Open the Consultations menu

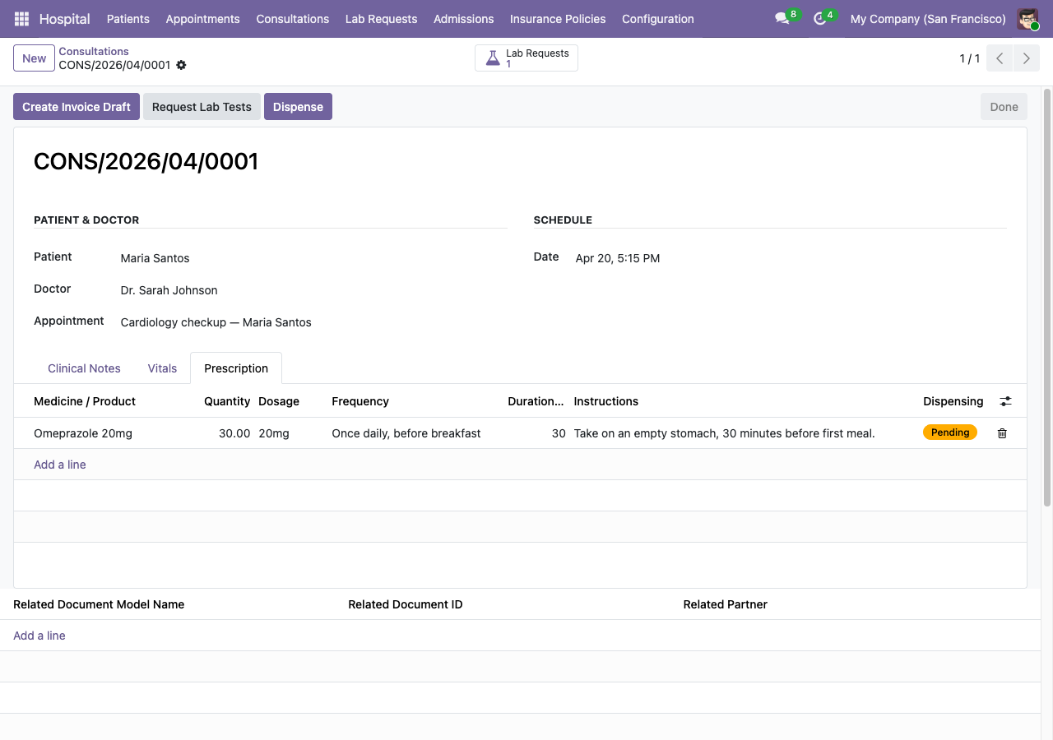coord(293,19)
